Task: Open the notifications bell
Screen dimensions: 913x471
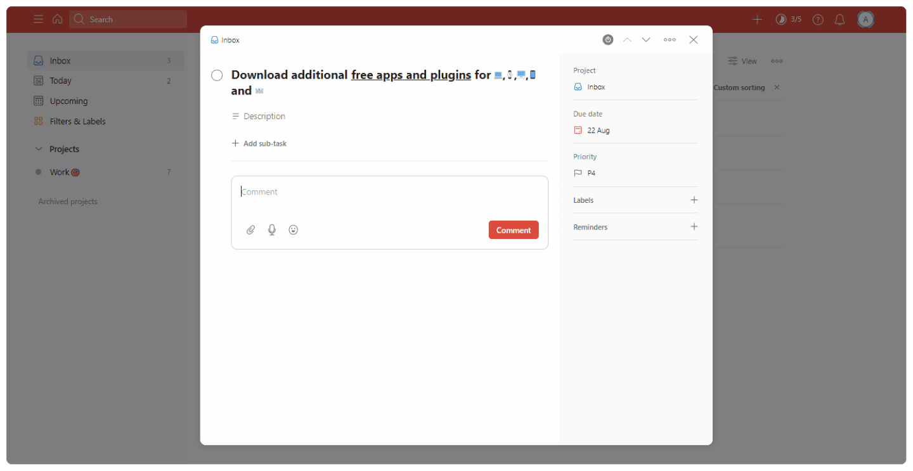Action: pos(839,20)
